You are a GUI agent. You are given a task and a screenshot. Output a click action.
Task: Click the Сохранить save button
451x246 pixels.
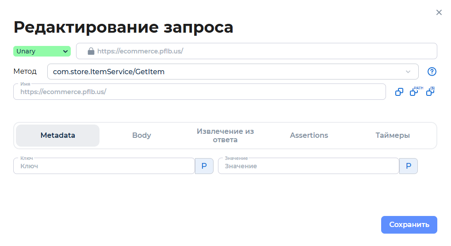[409, 225]
